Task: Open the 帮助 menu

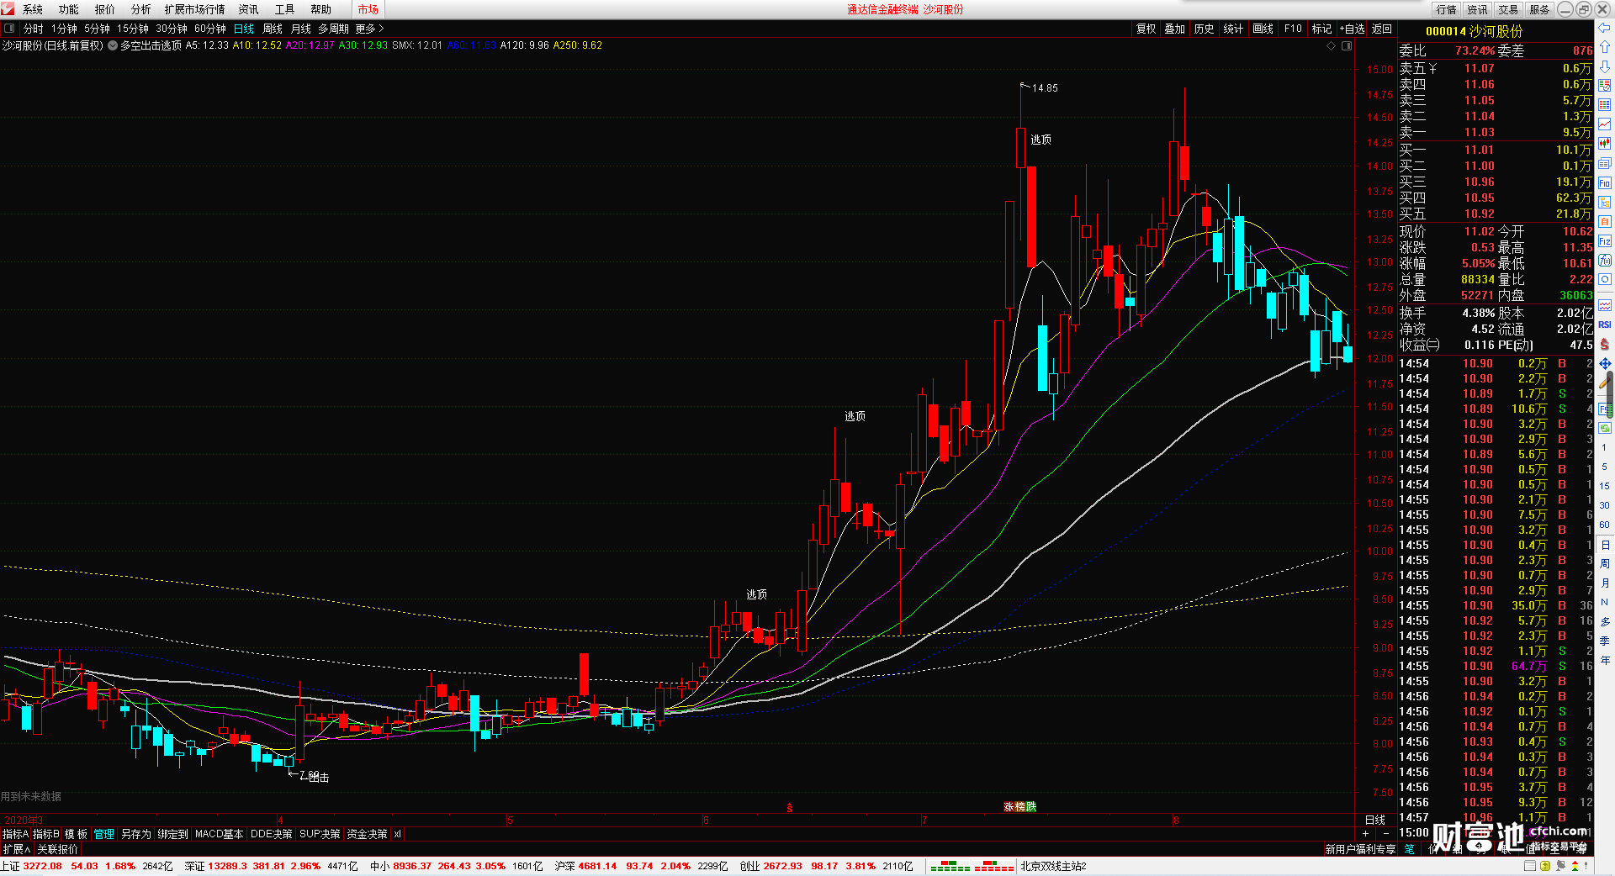Action: click(321, 9)
